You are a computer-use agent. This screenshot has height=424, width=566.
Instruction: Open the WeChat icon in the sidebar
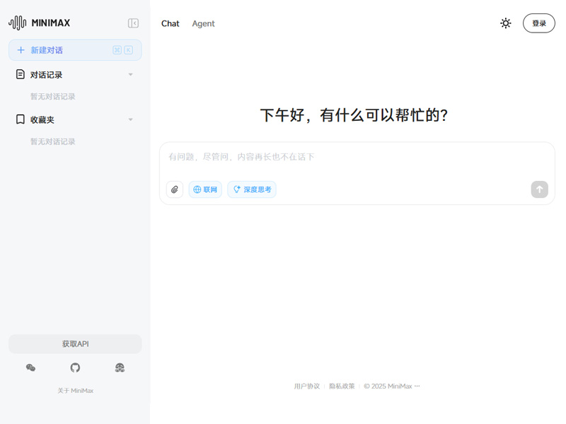pos(30,367)
